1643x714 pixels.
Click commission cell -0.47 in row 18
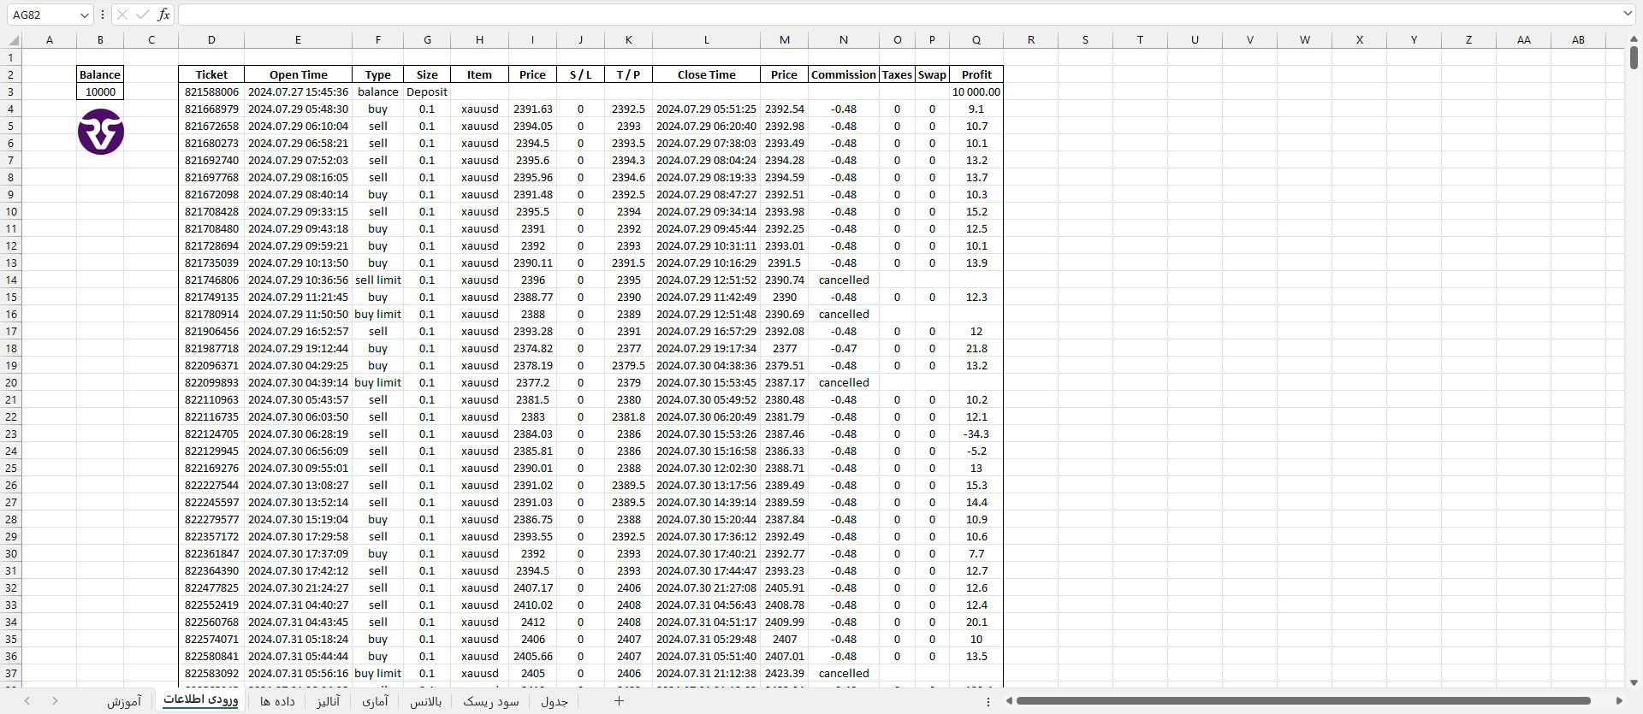(844, 348)
